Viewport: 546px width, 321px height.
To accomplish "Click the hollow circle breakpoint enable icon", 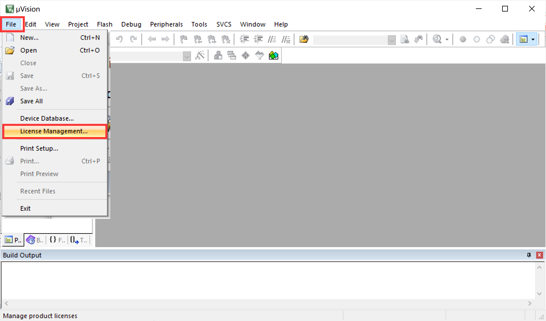I will tap(477, 39).
